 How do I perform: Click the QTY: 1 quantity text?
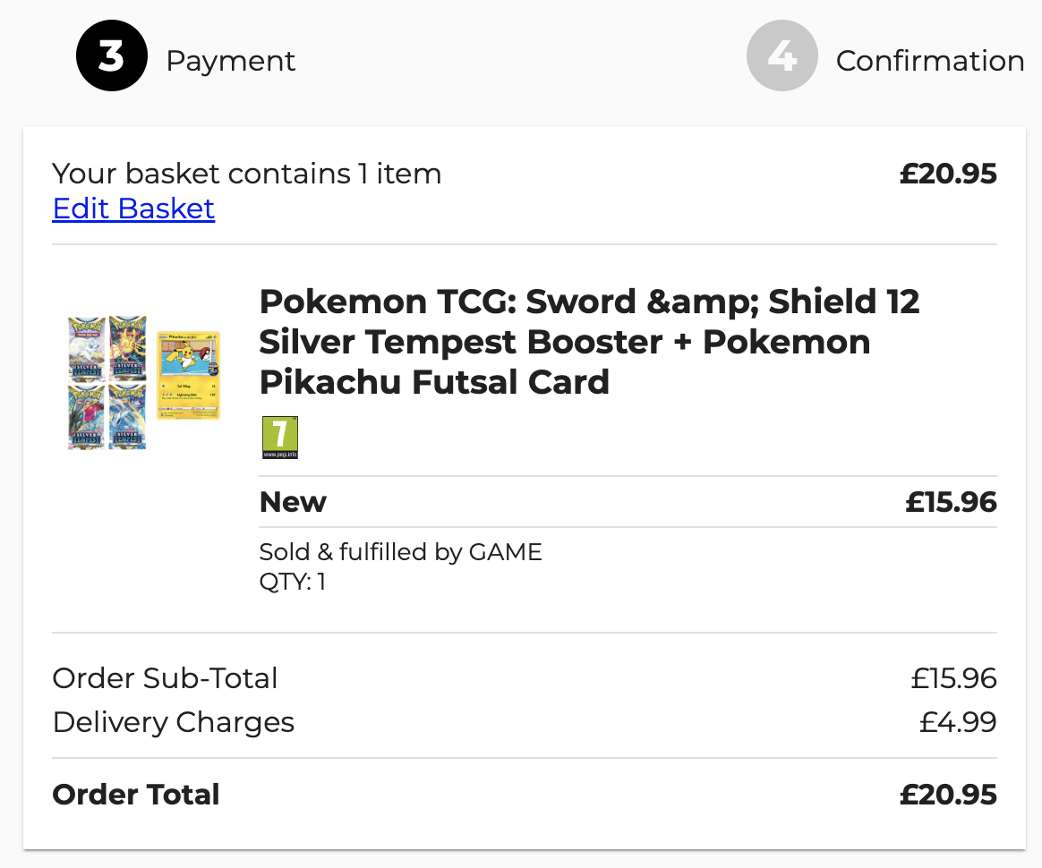pyautogui.click(x=292, y=582)
